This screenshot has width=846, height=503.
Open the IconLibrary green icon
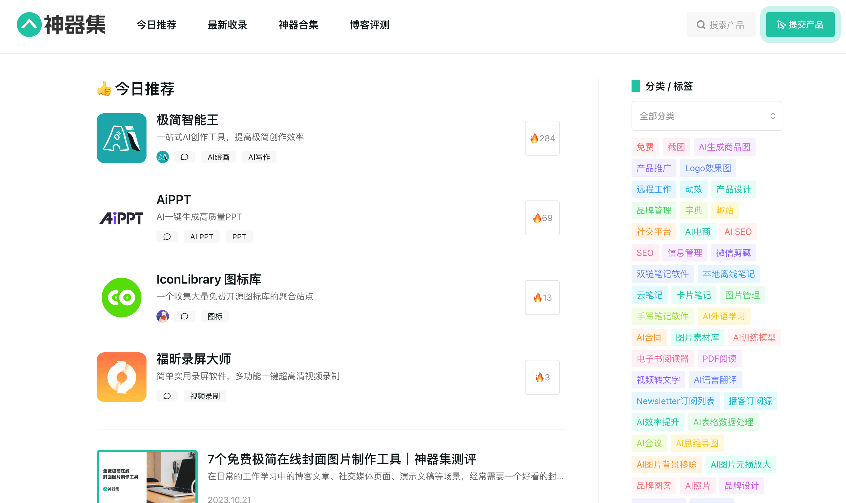122,298
